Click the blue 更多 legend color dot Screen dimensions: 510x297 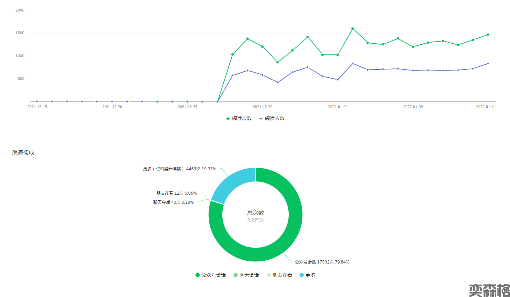tap(302, 275)
